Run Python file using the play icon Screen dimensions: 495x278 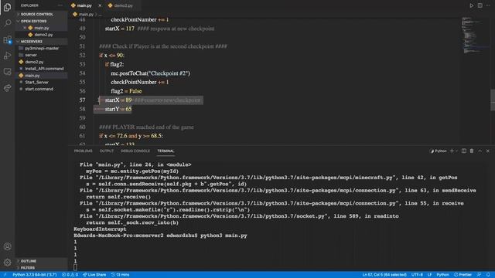tap(471, 5)
